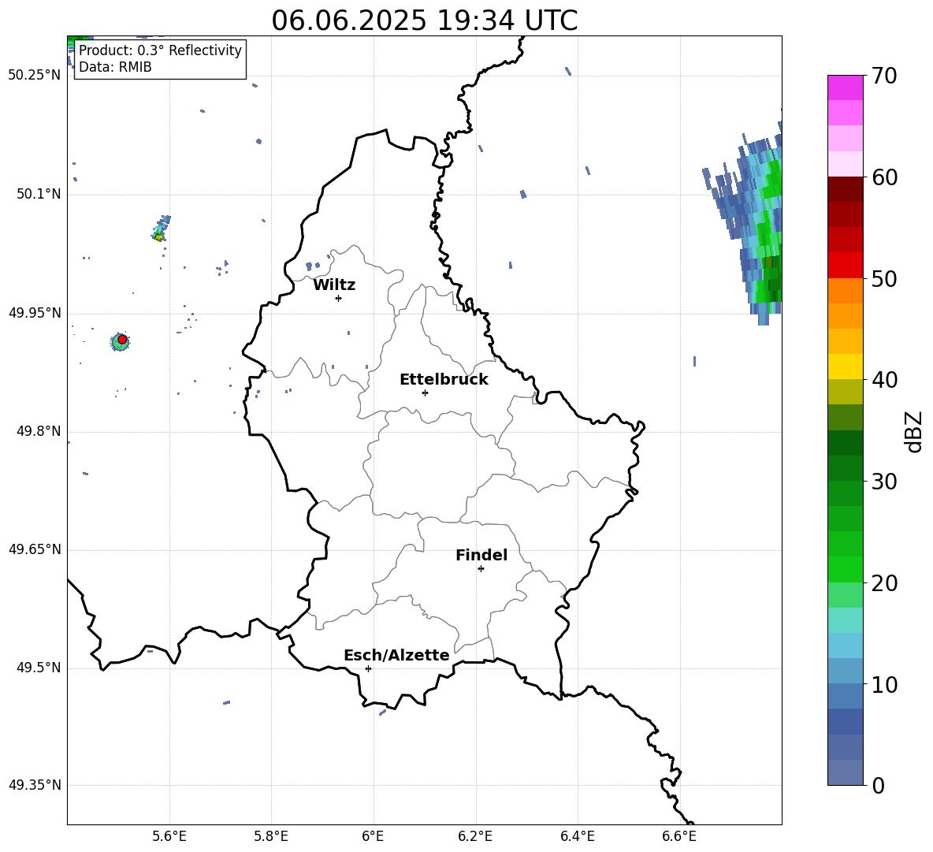Click the 49.65°N latitude label
The width and height of the screenshot is (933, 852).
pyautogui.click(x=35, y=549)
